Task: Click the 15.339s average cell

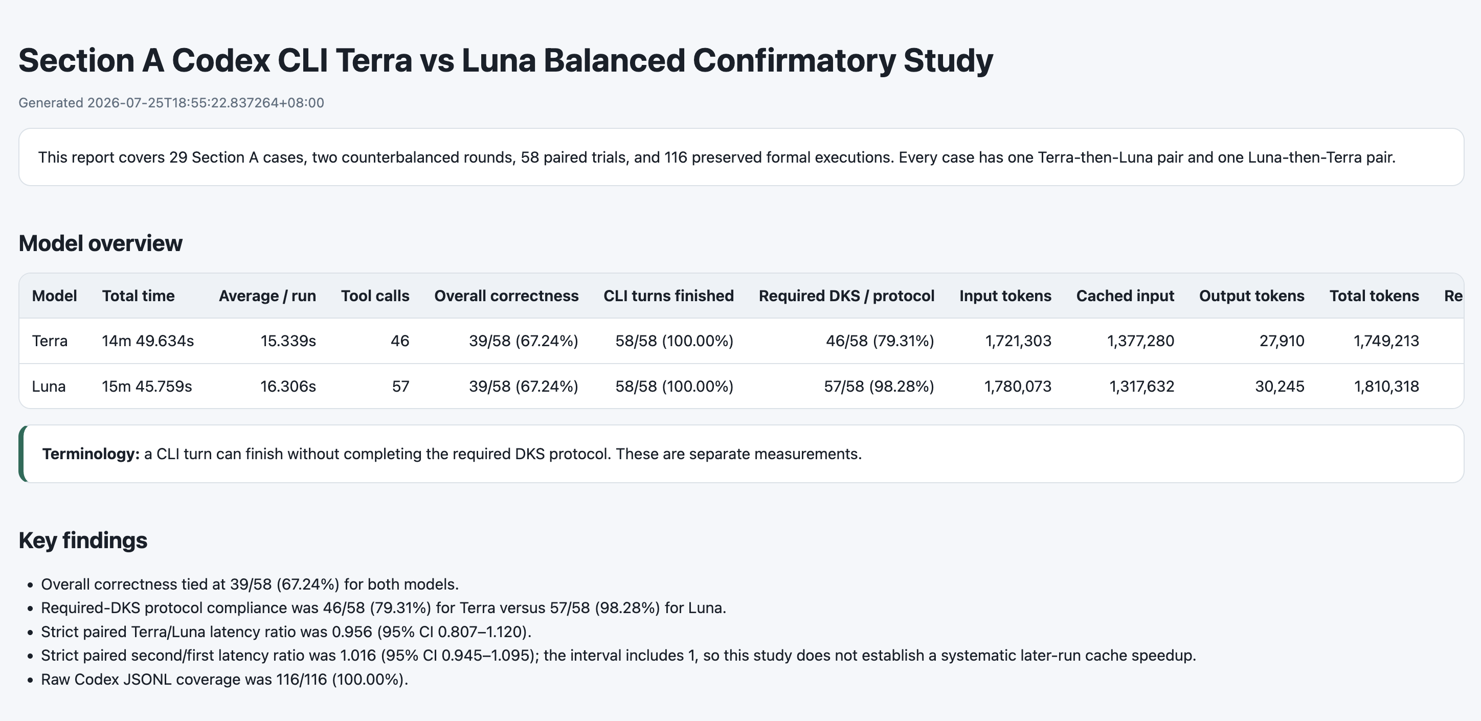Action: click(288, 341)
